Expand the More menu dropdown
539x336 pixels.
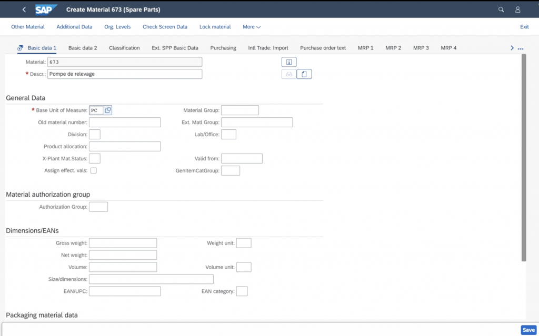(252, 27)
